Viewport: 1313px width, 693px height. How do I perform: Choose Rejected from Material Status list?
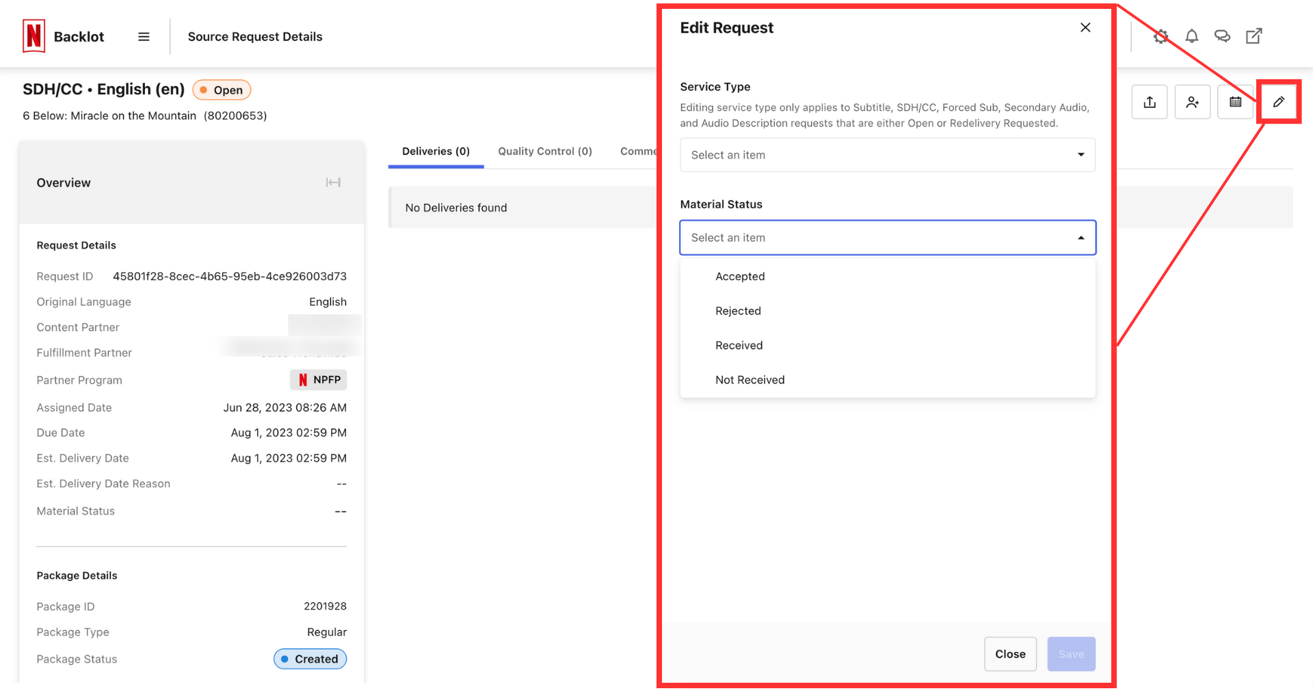[738, 311]
